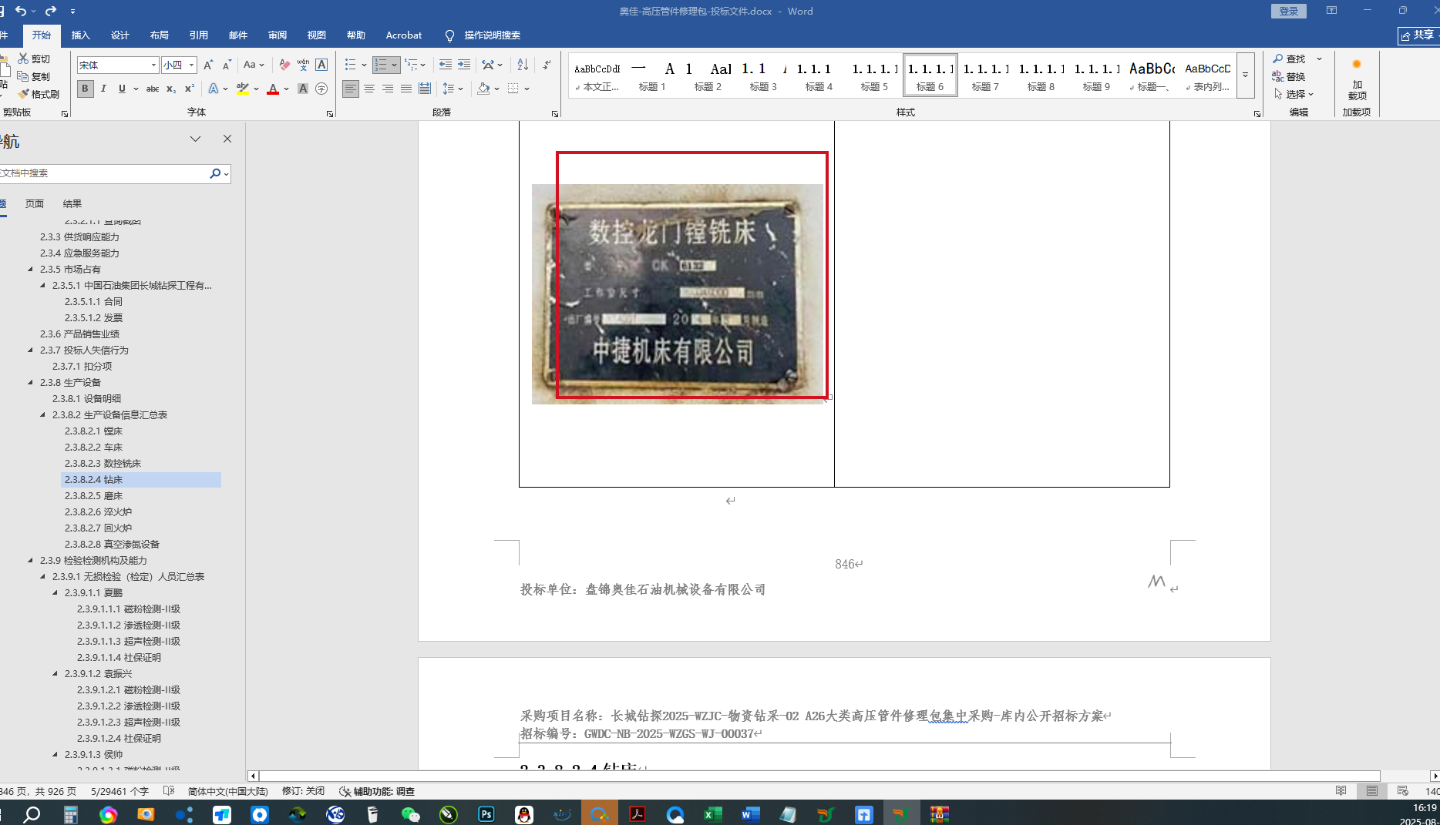Apply character shading with the gray A icon

303,89
